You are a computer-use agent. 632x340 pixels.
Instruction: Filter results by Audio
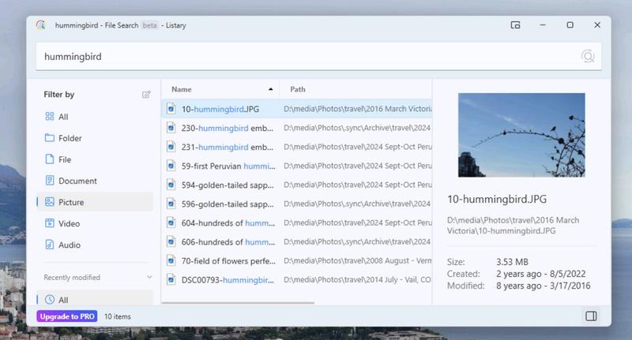coord(69,245)
